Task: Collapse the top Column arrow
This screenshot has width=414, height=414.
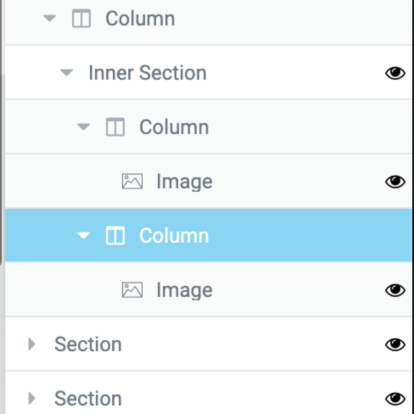Action: click(x=49, y=19)
